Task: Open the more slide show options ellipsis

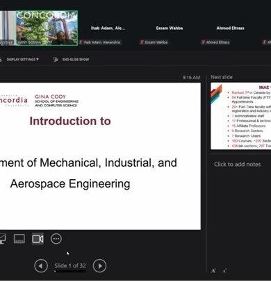Action: pyautogui.click(x=56, y=239)
